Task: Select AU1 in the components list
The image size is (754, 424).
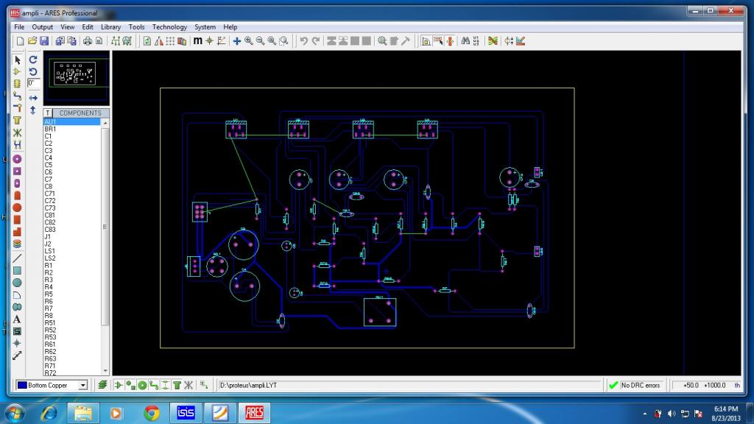Action: tap(72, 121)
